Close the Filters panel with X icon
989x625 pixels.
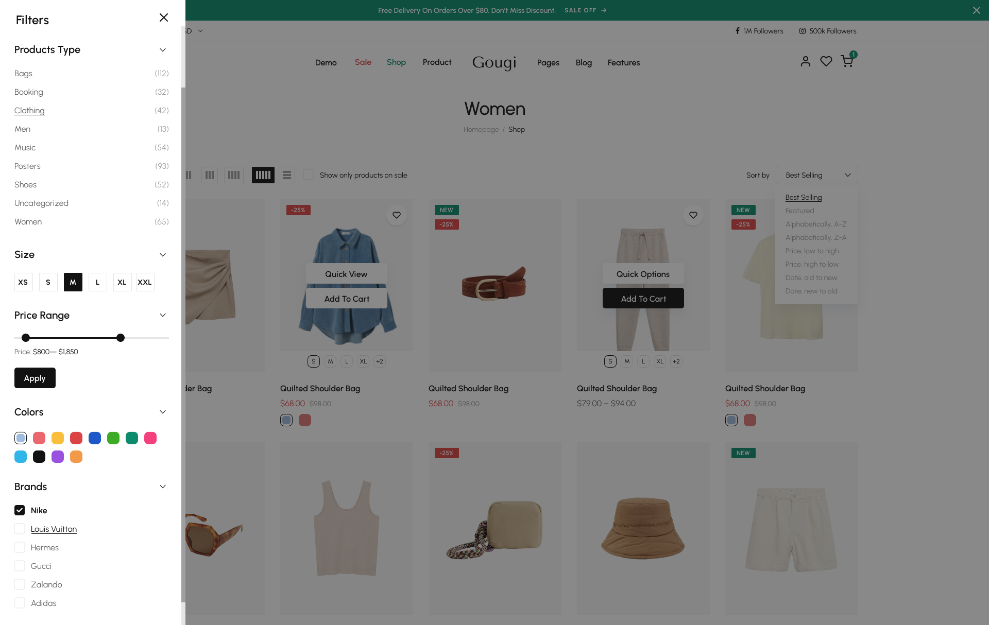[164, 18]
